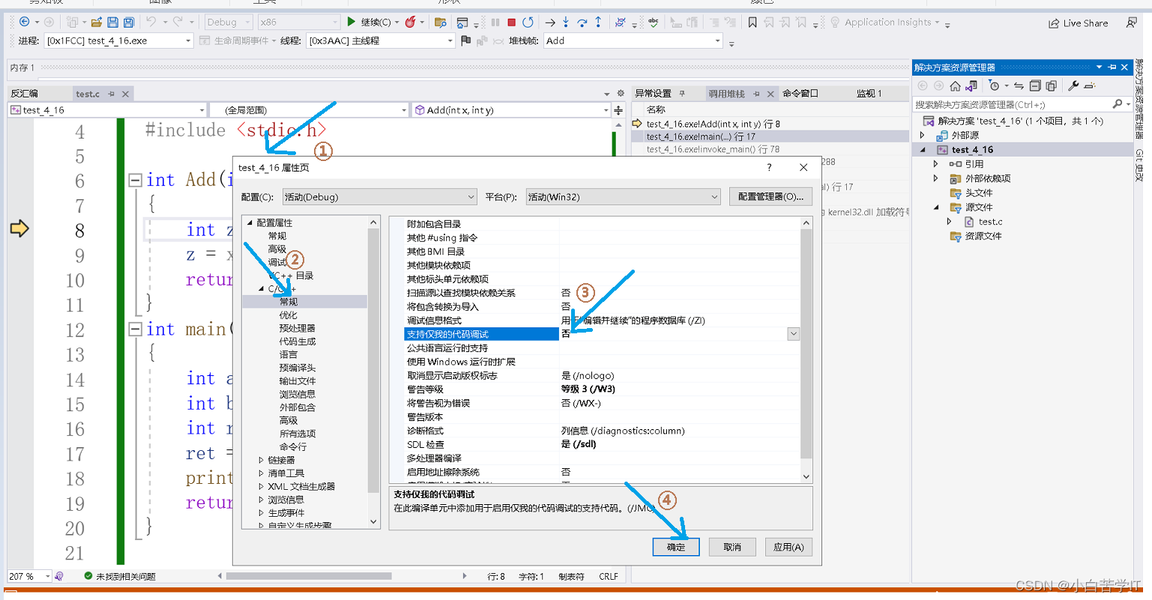The image size is (1152, 600).
Task: Click the Step Into icon
Action: tap(566, 22)
